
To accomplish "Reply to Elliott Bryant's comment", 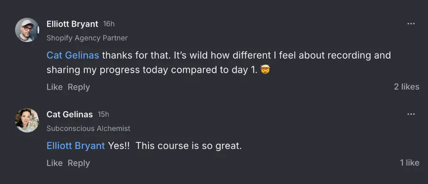I will click(x=79, y=87).
